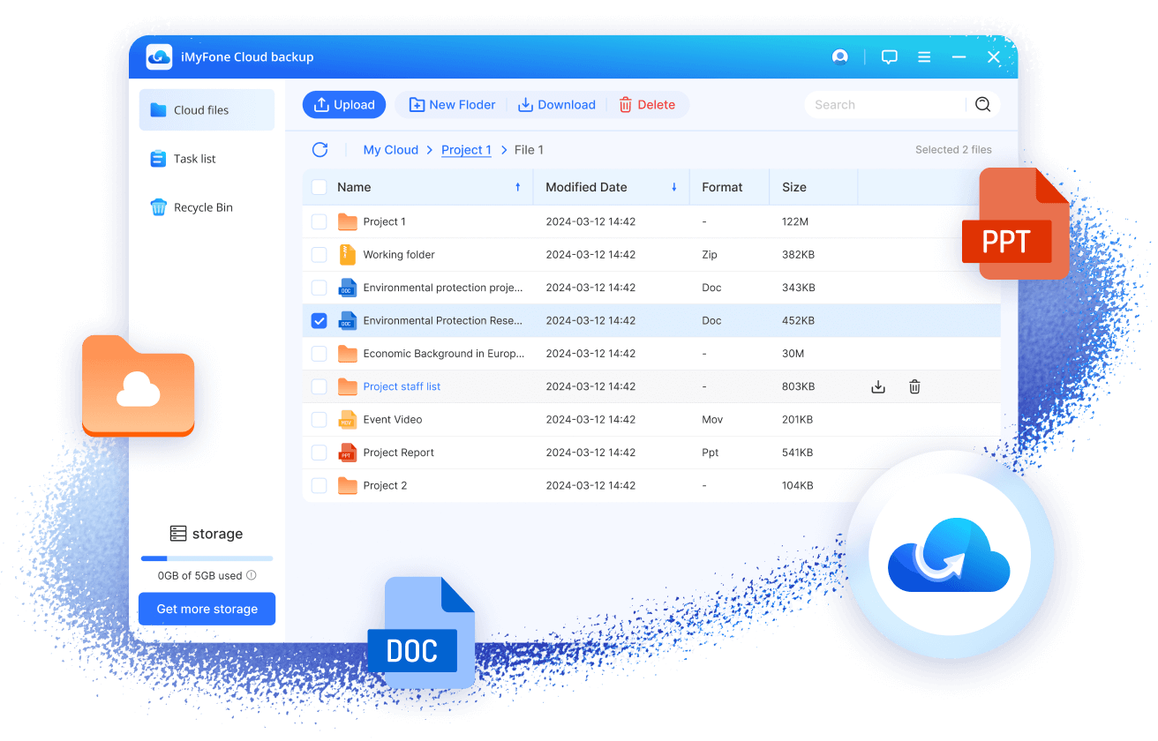Focus the Search input field
Image resolution: width=1158 pixels, height=741 pixels.
click(887, 105)
